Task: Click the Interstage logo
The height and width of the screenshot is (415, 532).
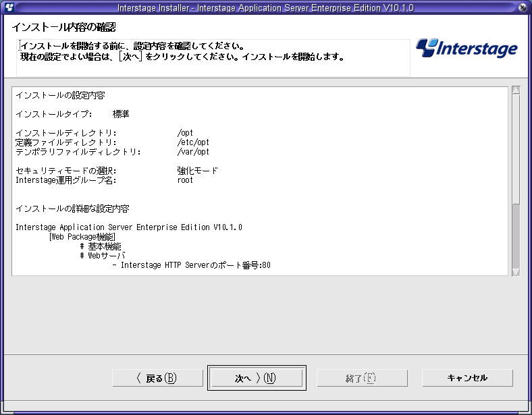Action: pos(467,48)
